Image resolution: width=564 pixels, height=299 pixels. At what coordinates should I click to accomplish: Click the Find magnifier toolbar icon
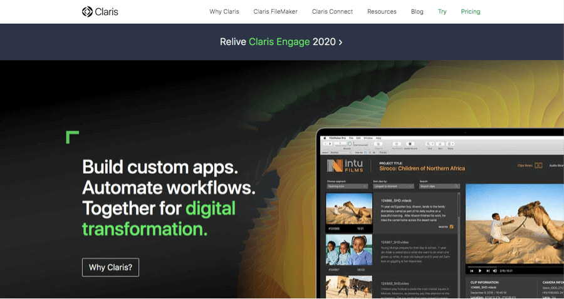pos(429,144)
